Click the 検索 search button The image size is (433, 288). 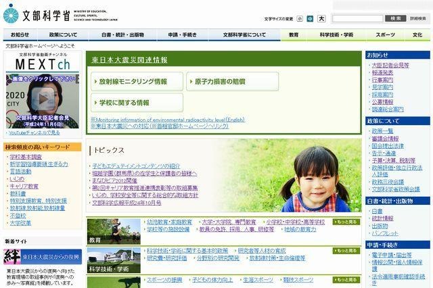[x=395, y=18]
